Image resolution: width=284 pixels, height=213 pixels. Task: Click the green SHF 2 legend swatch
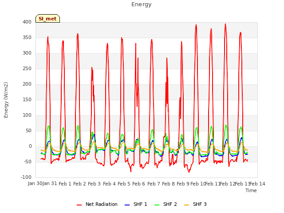click(x=157, y=205)
